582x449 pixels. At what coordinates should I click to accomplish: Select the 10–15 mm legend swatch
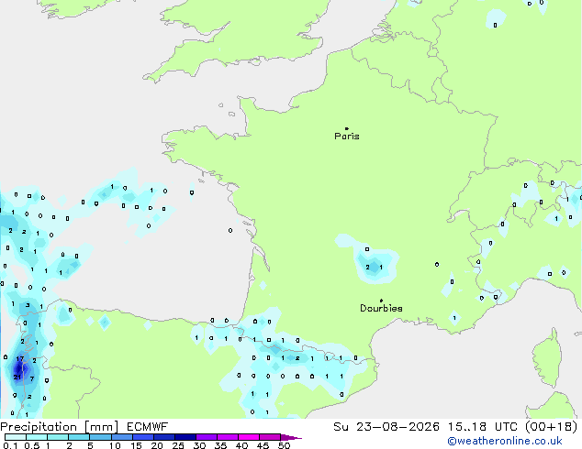(121, 437)
